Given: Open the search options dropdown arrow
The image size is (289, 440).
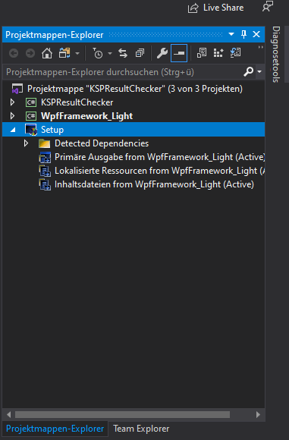Looking at the screenshot, I should [259, 72].
